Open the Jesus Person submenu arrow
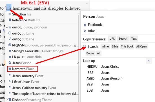 [78, 63]
